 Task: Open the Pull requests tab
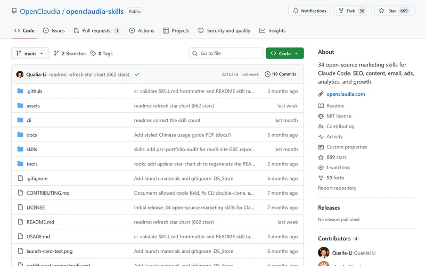[x=96, y=31]
